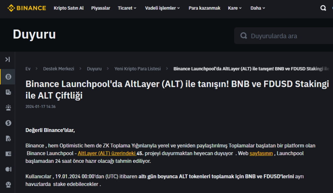Click the article title heading
Viewport: 333px width, 193px height.
[177, 90]
